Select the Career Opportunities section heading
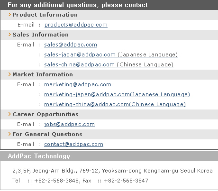This screenshot has width=218, height=191. tap(45, 114)
